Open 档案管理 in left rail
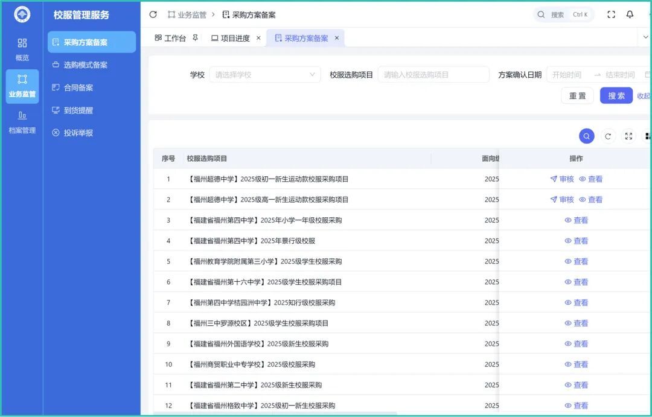 [22, 122]
